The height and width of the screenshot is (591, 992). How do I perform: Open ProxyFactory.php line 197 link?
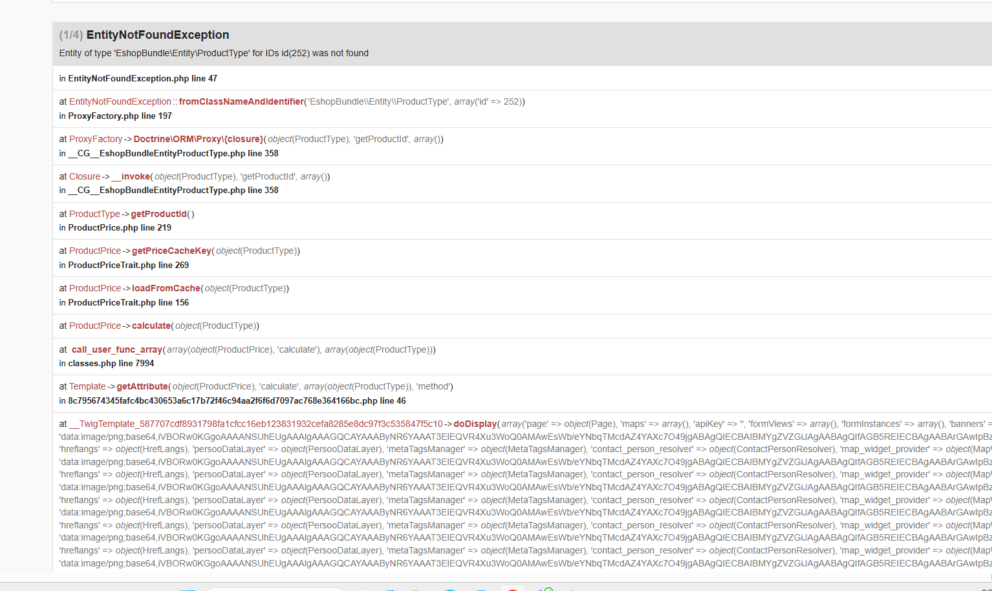(x=120, y=116)
